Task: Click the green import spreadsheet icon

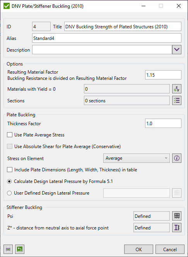Action: [x=20, y=249]
